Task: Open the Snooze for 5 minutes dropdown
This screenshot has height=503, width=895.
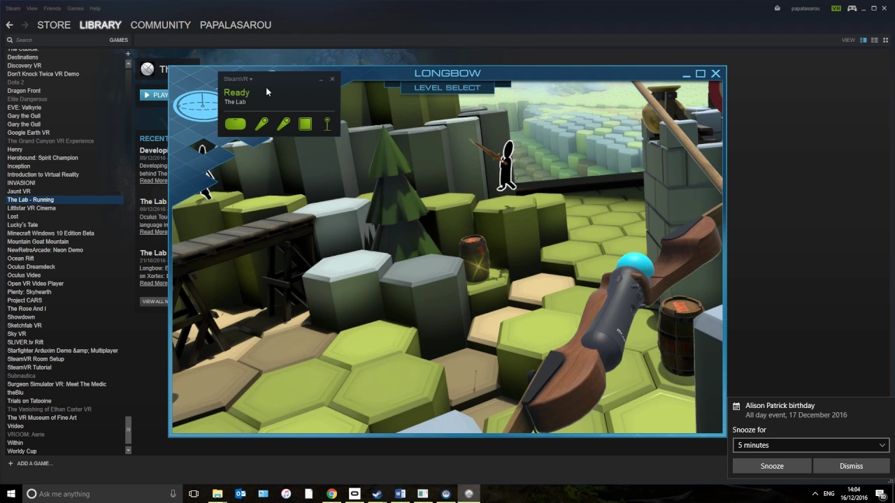Action: pos(811,445)
